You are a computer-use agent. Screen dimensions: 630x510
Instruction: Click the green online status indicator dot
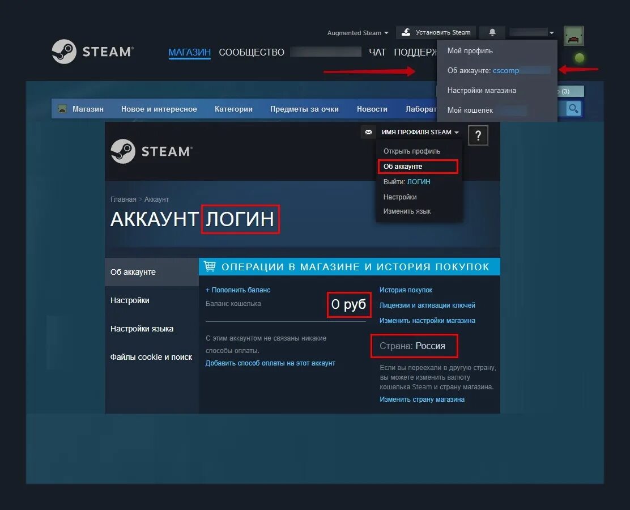click(579, 58)
